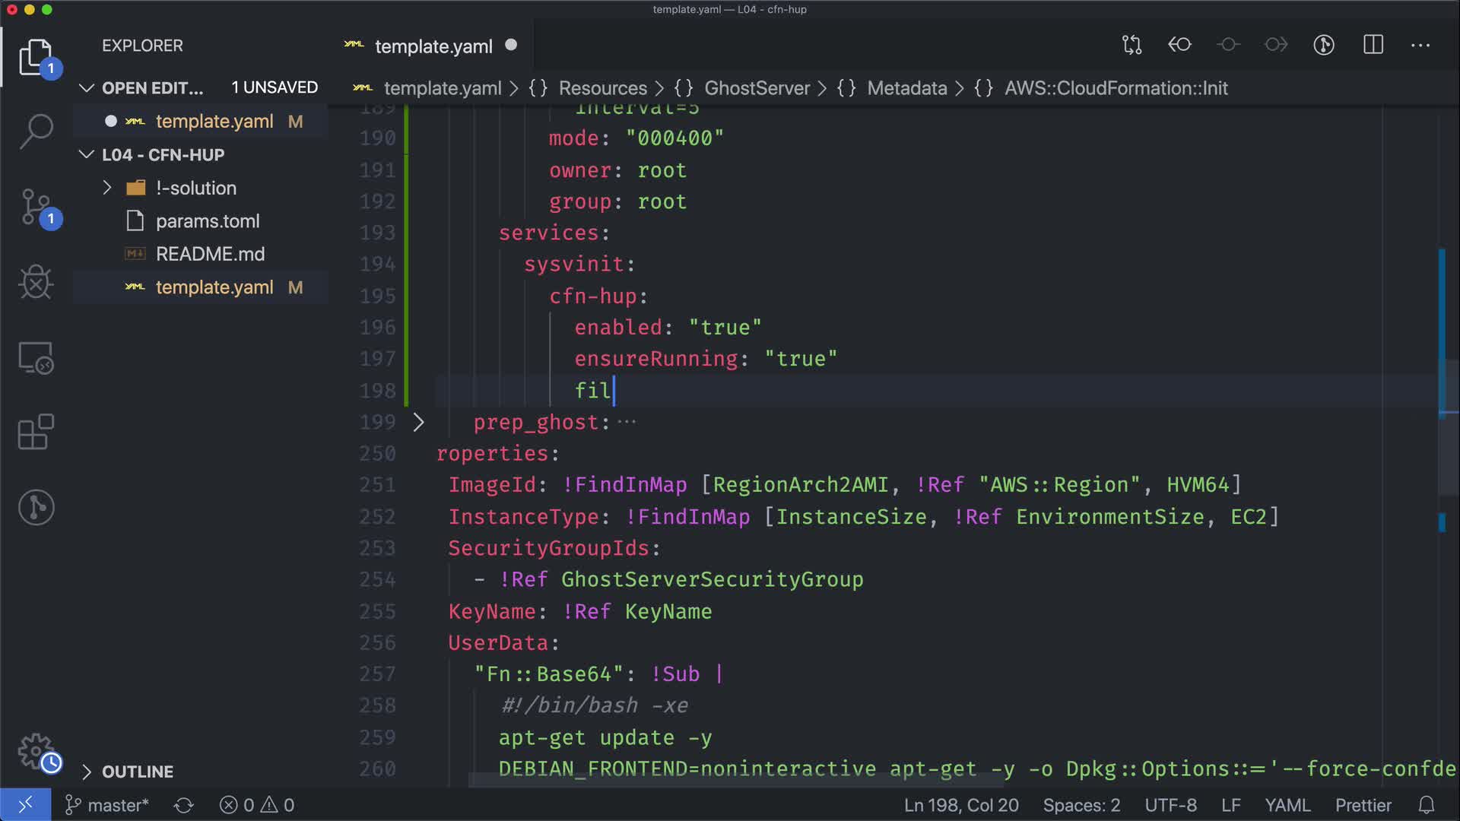Click the Spaces: 2 indentation setting
Image resolution: width=1460 pixels, height=821 pixels.
[1081, 805]
